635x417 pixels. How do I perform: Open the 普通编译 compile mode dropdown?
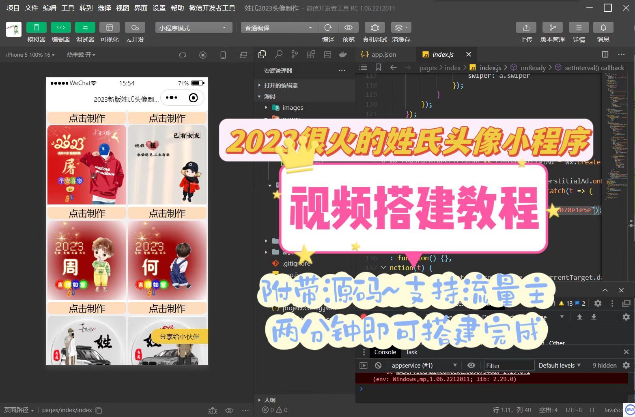(x=279, y=28)
